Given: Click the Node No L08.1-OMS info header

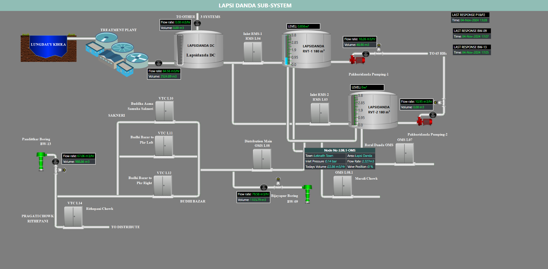Looking at the screenshot, I should tap(340, 150).
